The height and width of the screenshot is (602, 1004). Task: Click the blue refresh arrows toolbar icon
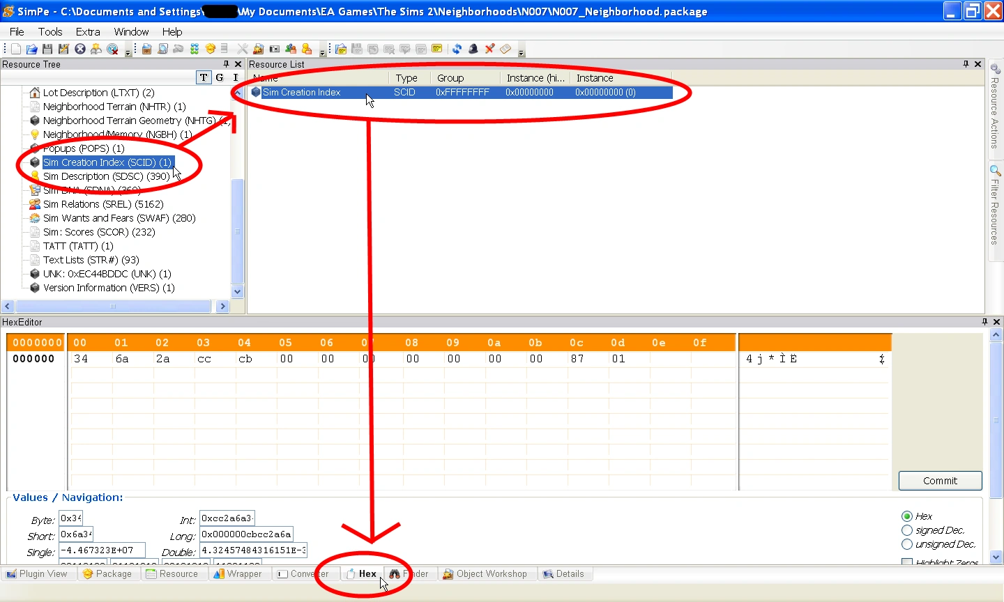click(x=457, y=49)
